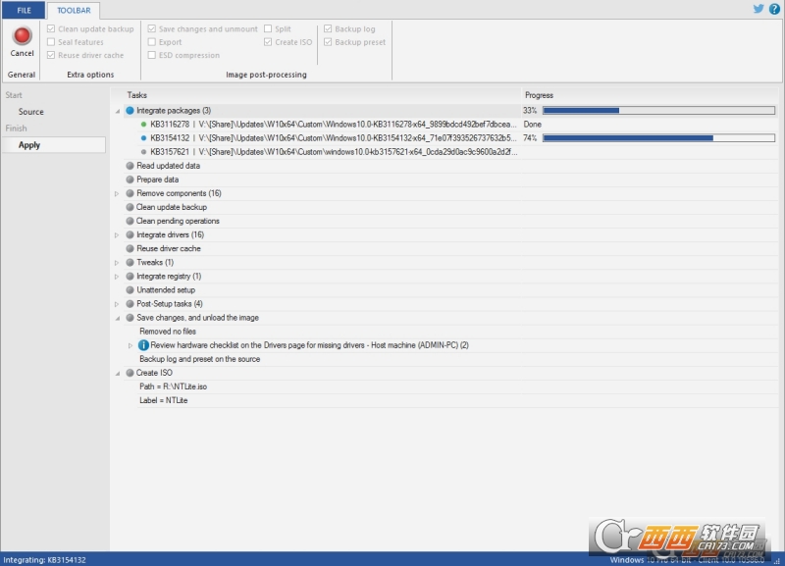The width and height of the screenshot is (785, 566).
Task: Collapse the Save changes and unload image task
Action: [117, 318]
